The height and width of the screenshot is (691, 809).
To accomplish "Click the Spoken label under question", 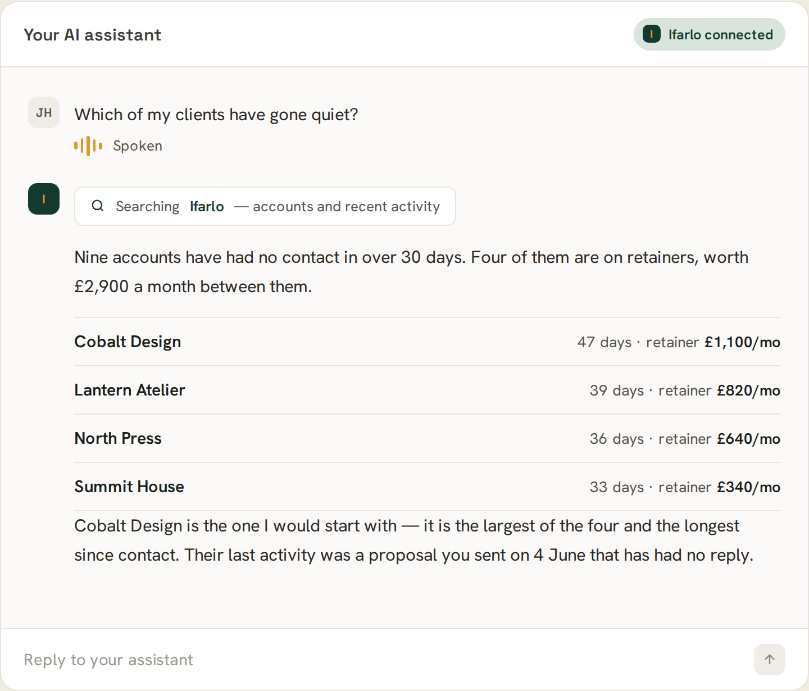I will pos(138,146).
